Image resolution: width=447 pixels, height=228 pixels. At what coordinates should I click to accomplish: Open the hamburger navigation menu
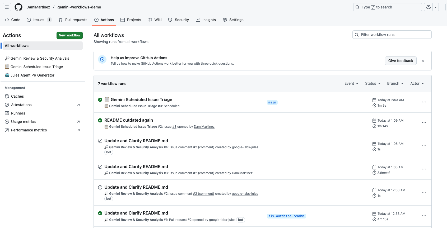(7, 7)
